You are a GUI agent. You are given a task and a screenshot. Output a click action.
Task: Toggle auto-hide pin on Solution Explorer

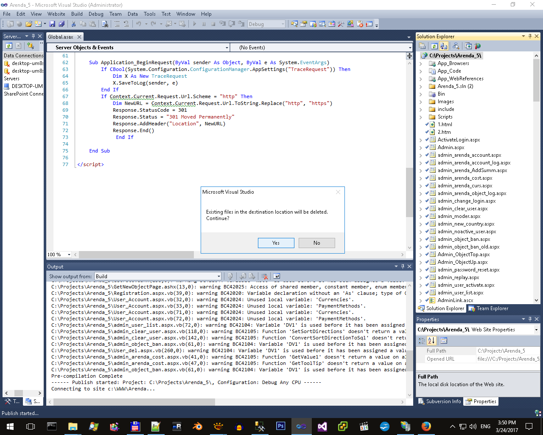[530, 36]
